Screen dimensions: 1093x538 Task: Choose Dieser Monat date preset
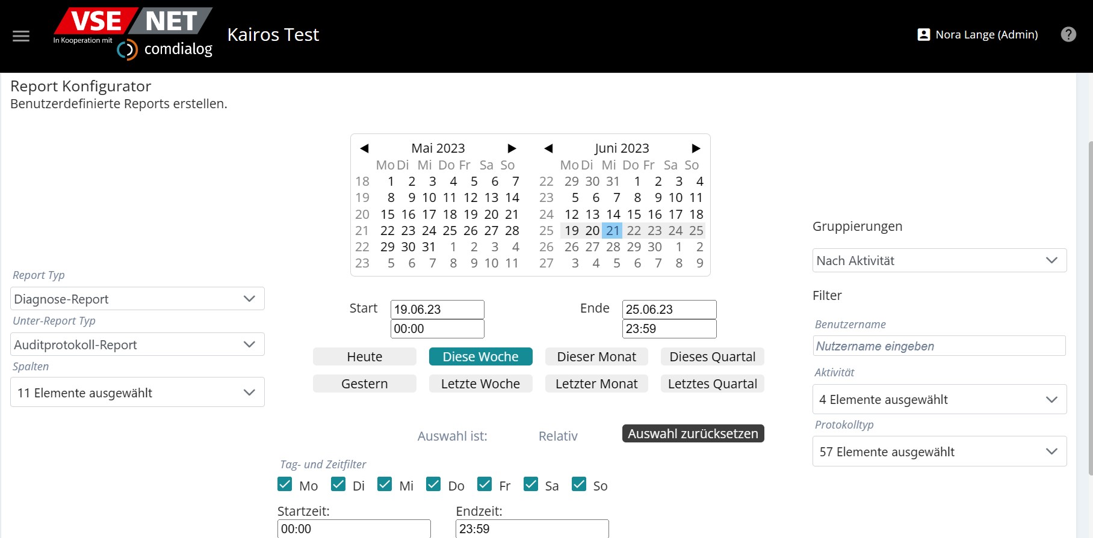pos(596,356)
